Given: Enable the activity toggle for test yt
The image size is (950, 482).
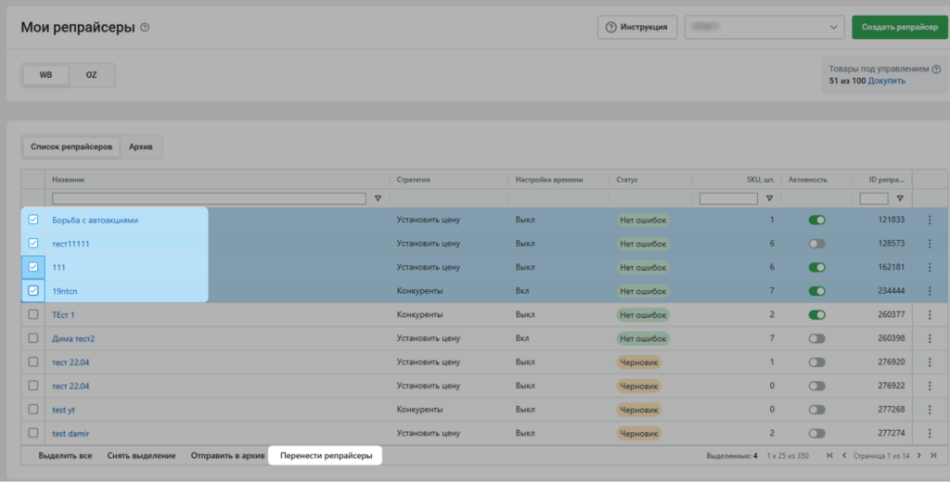Looking at the screenshot, I should [816, 409].
